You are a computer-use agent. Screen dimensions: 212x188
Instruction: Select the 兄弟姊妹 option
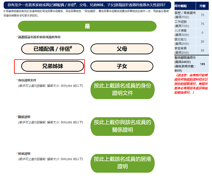click(53, 66)
